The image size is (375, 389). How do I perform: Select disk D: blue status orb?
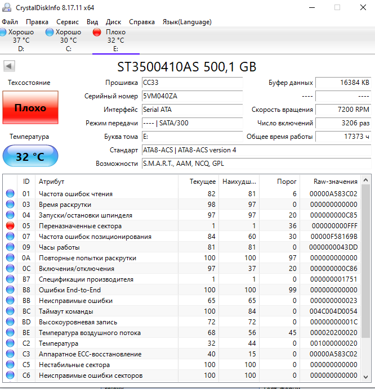(3, 33)
